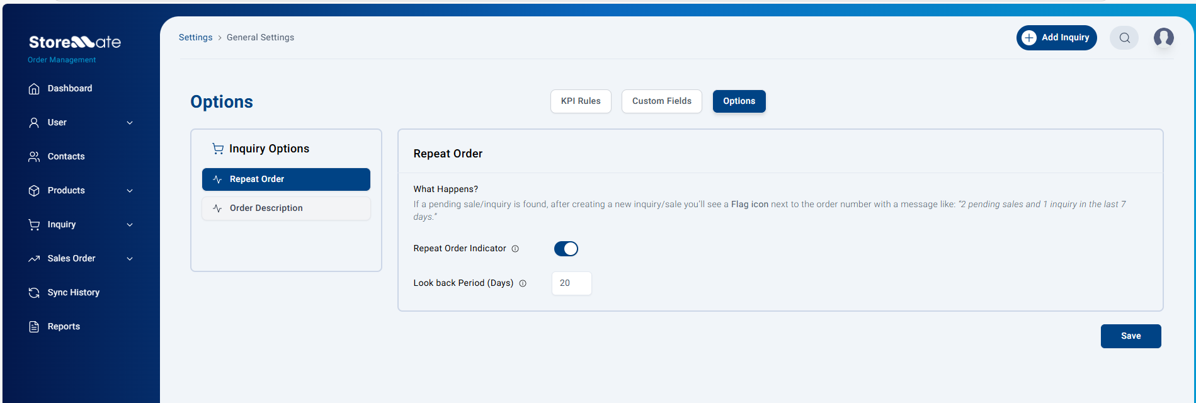
Task: Click the plus icon in Add Inquiry
Action: [1029, 38]
